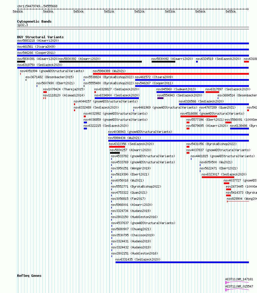Image resolution: width=257 pixels, height=293 pixels.
Task: Open nsv546266 (Cooper2011) variant label
Action: (36, 53)
